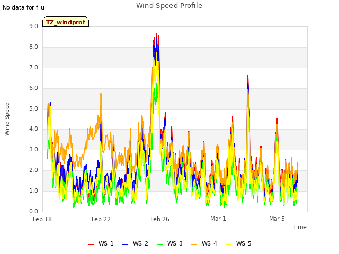Click the Feb 22 x-axis tick label
Screen dimensions: 339x254
[101, 219]
